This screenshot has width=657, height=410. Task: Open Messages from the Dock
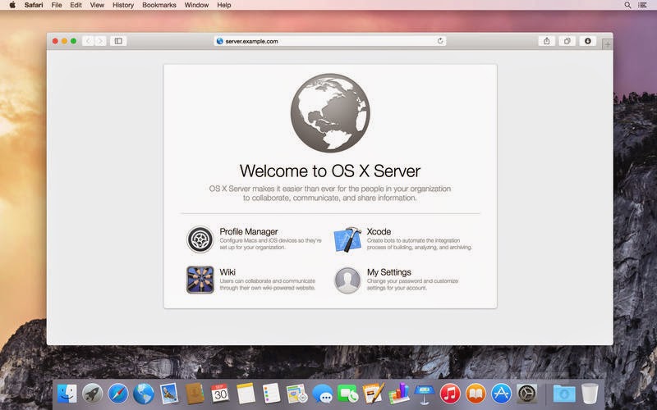point(323,394)
